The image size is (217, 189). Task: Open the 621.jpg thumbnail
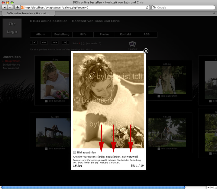(x=53, y=132)
